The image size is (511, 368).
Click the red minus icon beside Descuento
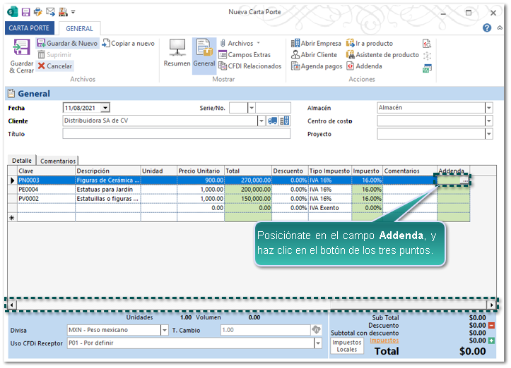[491, 325]
